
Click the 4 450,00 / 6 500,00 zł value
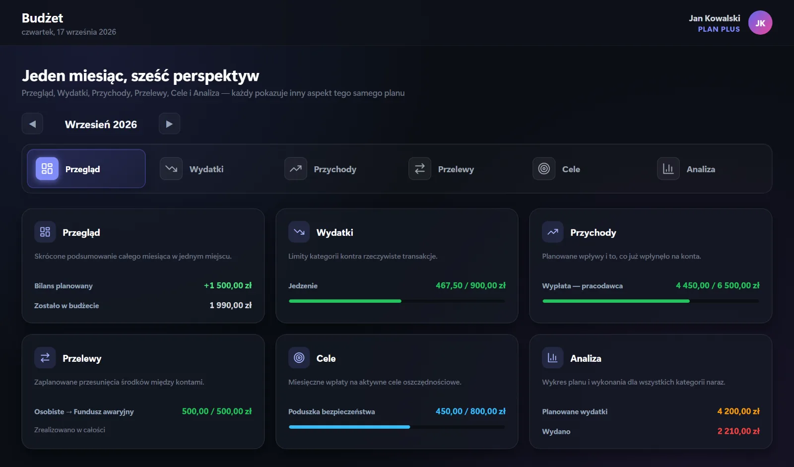click(x=718, y=285)
